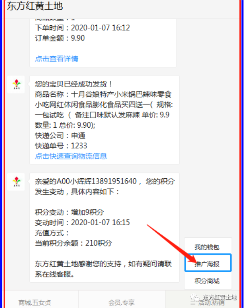
Task: Tap the avatar beside the points change message
Action: [16, 182]
